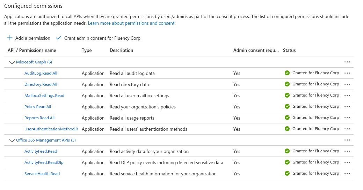Click the Description column header
The height and width of the screenshot is (190, 363).
pos(121,51)
